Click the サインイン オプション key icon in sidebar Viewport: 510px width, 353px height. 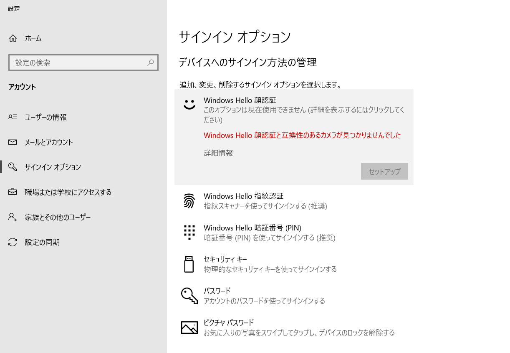coord(13,167)
